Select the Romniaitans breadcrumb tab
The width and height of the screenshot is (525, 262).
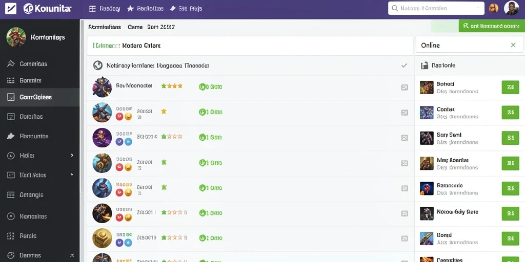105,27
